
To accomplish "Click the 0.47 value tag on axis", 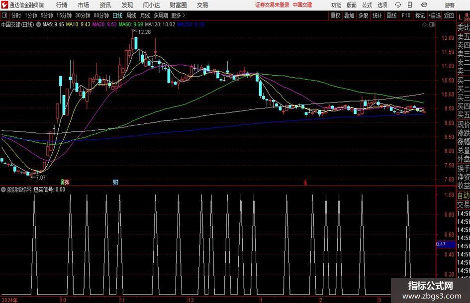I will click(x=446, y=244).
